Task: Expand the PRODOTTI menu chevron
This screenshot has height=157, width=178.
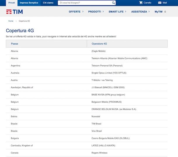Action: tap(103, 12)
